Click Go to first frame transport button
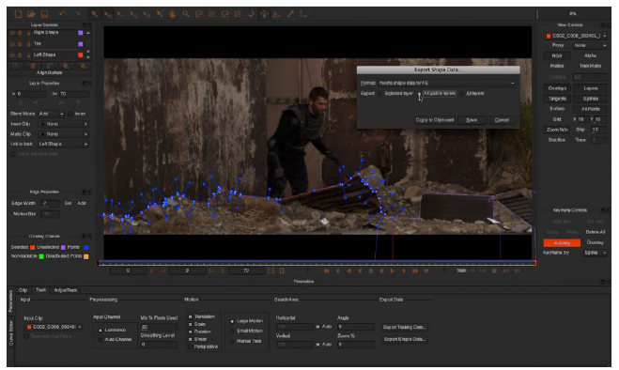The height and width of the screenshot is (370, 619). click(327, 270)
